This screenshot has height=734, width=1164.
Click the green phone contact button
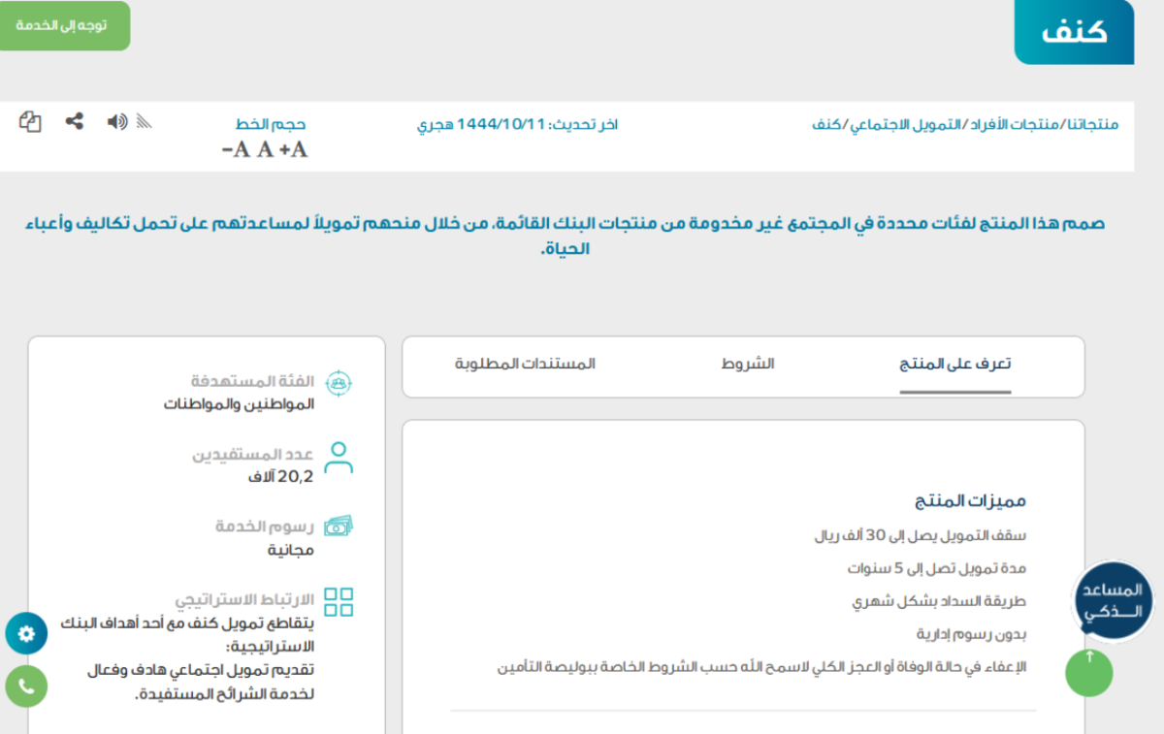coord(26,686)
